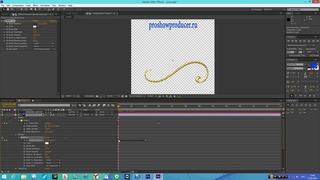Open the Workspace dropdown
This screenshot has height=180, width=320.
[274, 9]
